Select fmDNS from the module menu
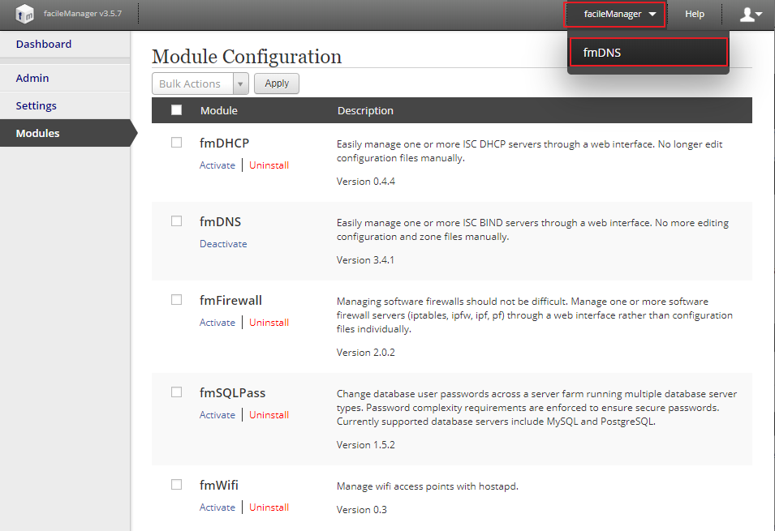Screen dimensions: 775x531 [x=648, y=53]
